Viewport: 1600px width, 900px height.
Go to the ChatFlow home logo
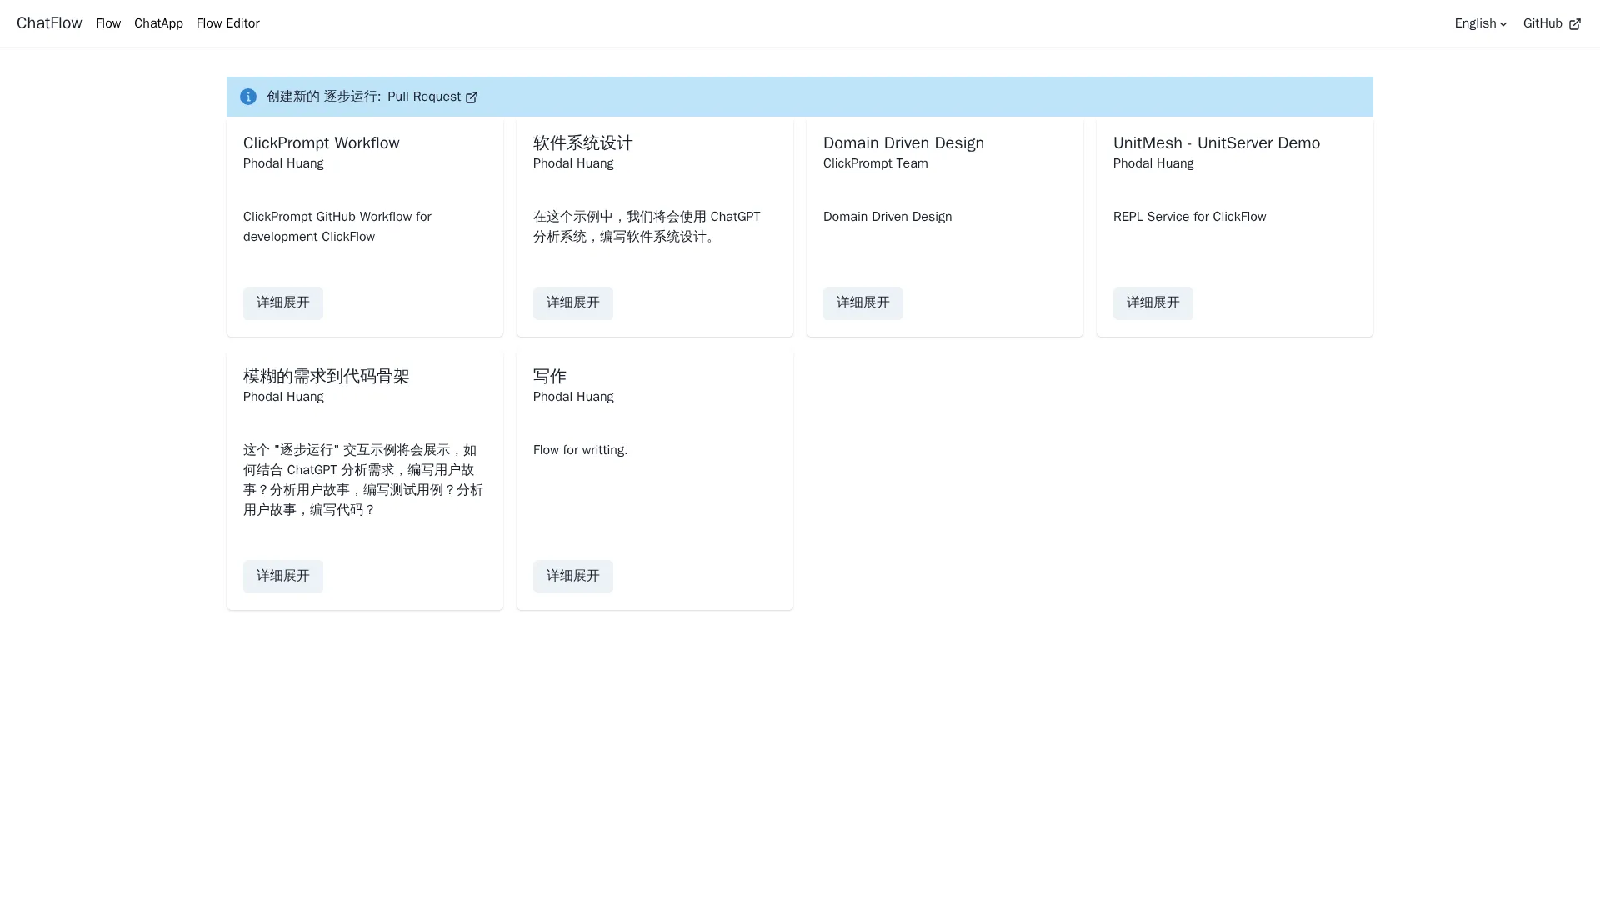[49, 23]
